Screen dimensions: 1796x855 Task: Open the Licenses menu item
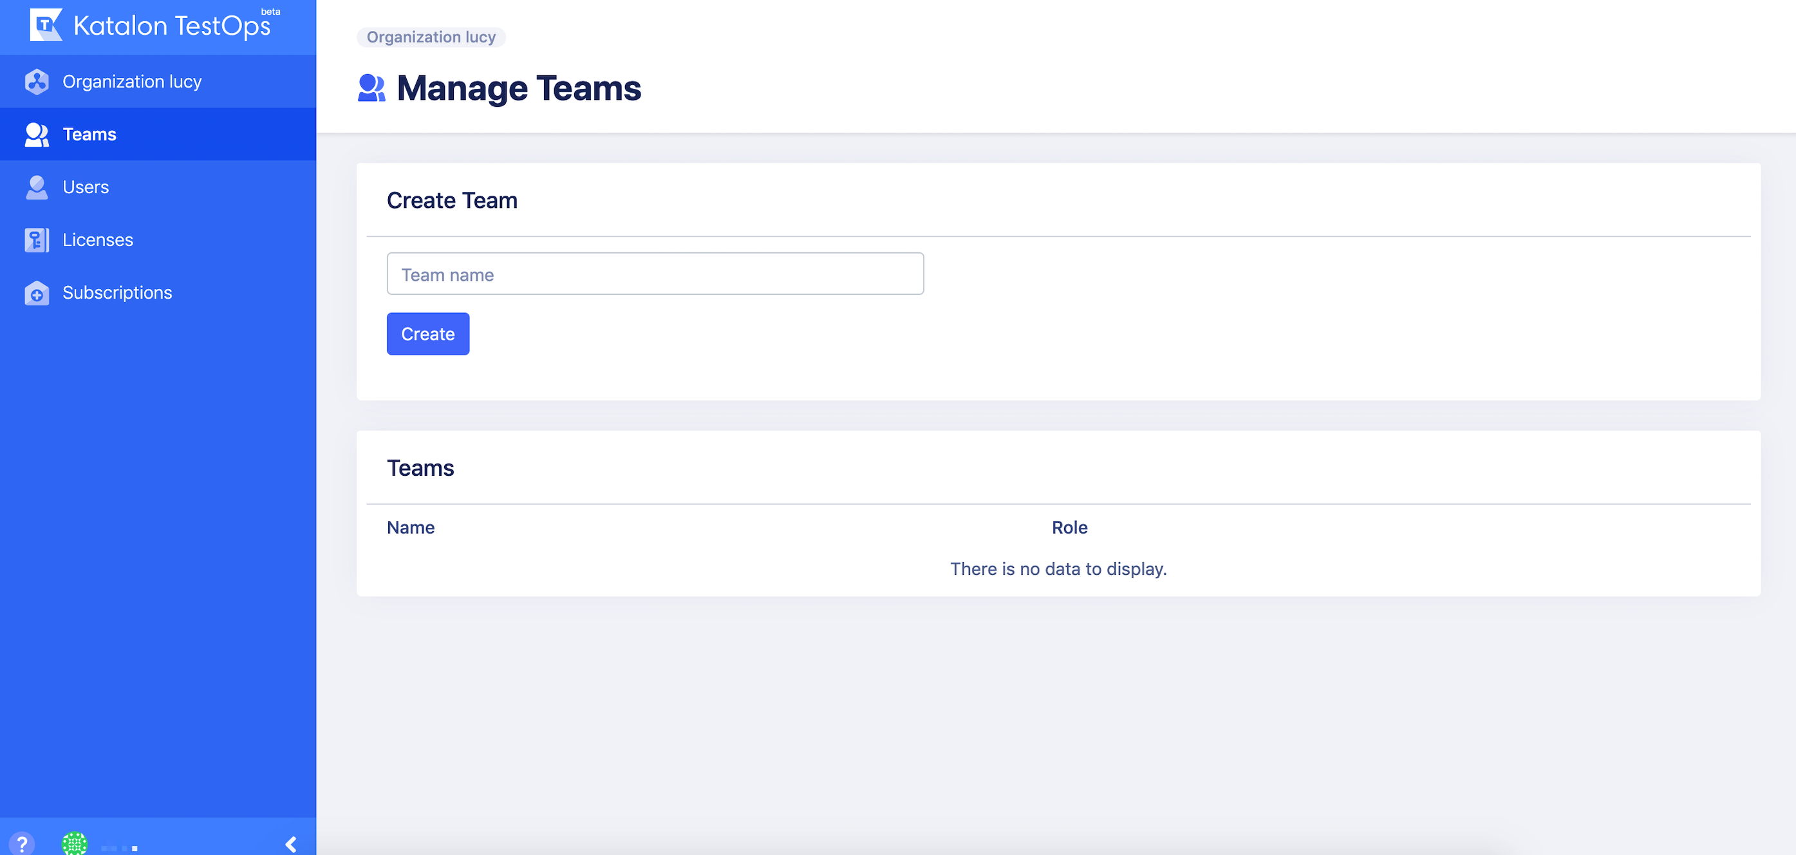click(98, 240)
